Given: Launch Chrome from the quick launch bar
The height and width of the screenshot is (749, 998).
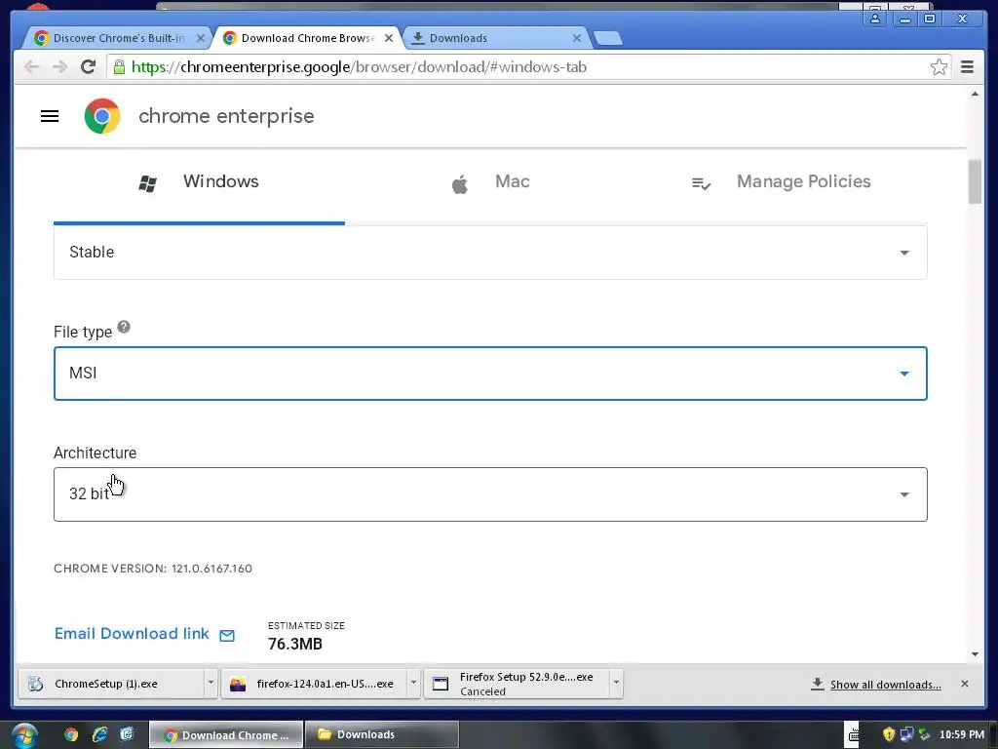Looking at the screenshot, I should 71,734.
